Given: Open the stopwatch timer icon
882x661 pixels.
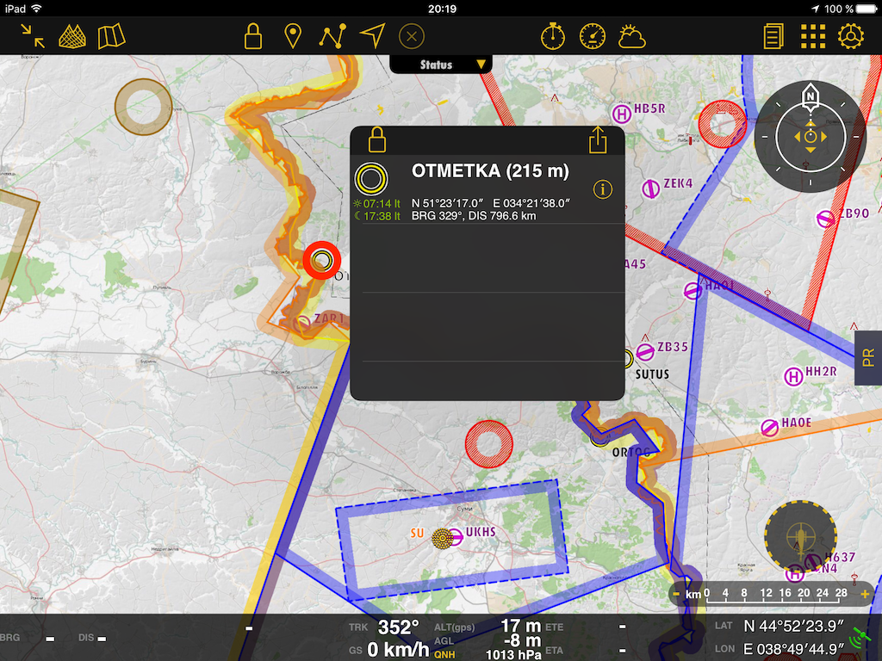Looking at the screenshot, I should point(552,36).
